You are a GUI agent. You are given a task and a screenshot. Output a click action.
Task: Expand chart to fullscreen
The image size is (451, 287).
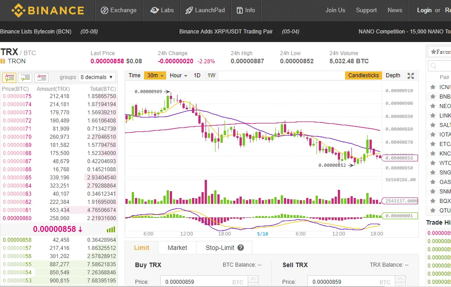pos(411,76)
